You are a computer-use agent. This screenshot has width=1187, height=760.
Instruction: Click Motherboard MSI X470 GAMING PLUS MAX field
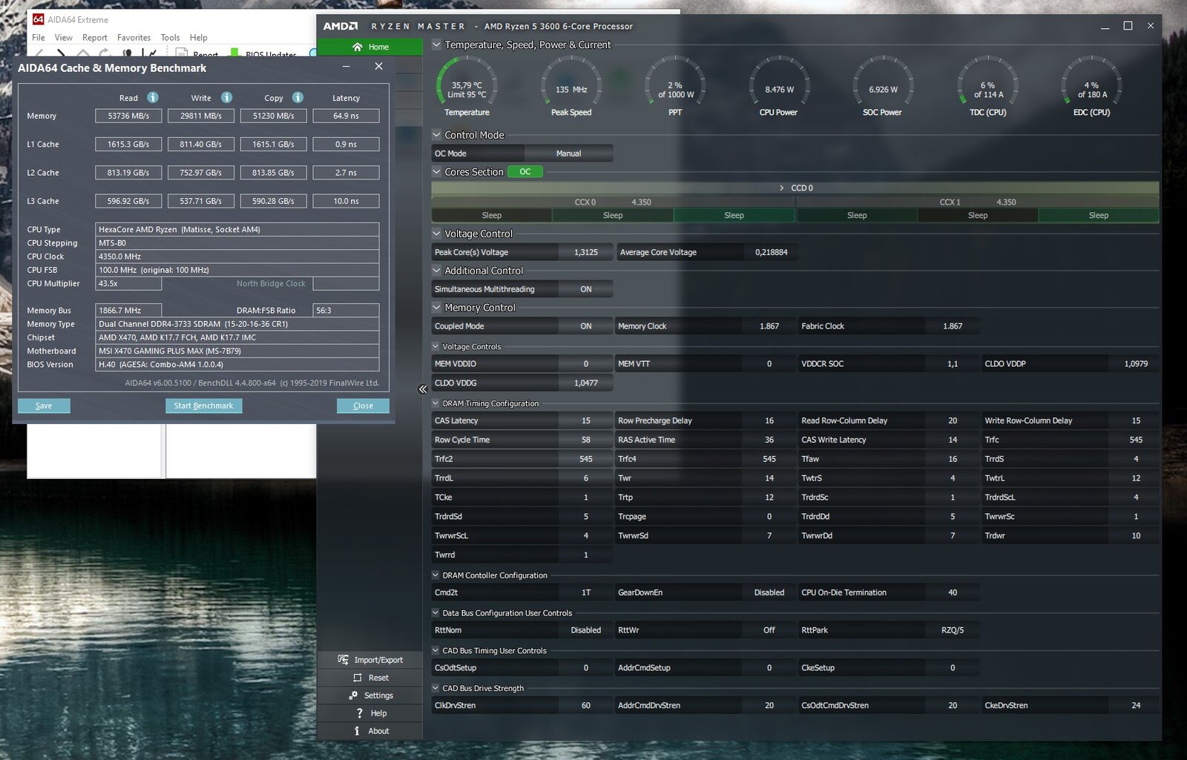tap(237, 351)
